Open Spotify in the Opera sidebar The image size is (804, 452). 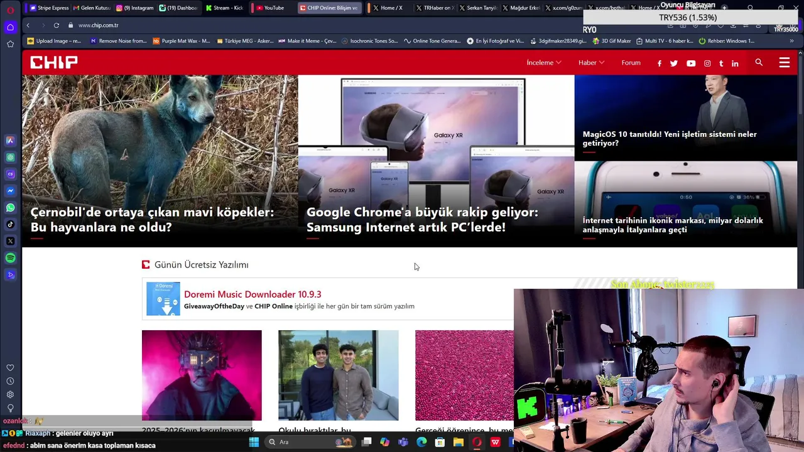click(x=10, y=258)
